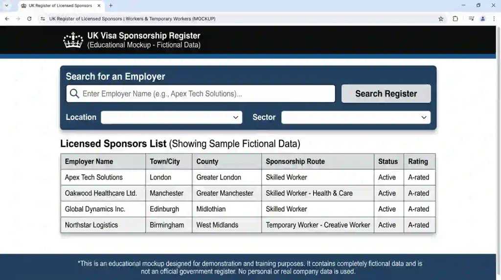The width and height of the screenshot is (501, 280).
Task: Click the Search for an Employer heading
Action: pos(115,77)
